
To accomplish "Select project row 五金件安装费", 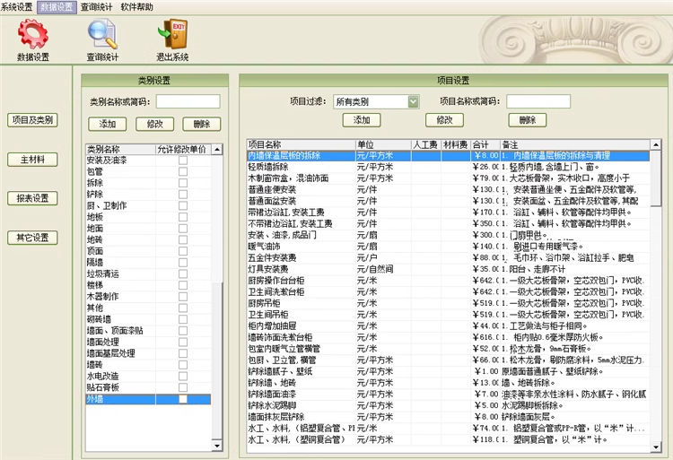I will [449, 257].
